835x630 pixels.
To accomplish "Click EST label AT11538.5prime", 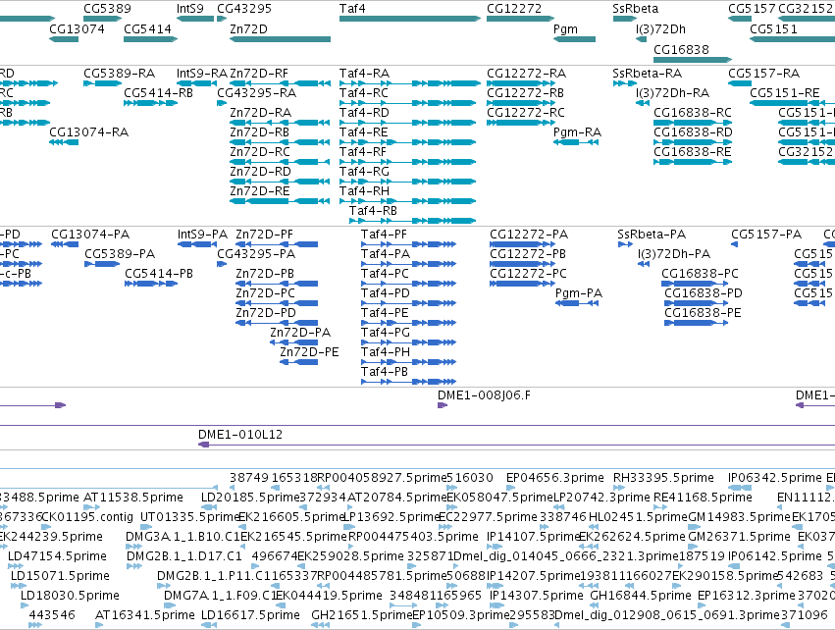I will (133, 498).
